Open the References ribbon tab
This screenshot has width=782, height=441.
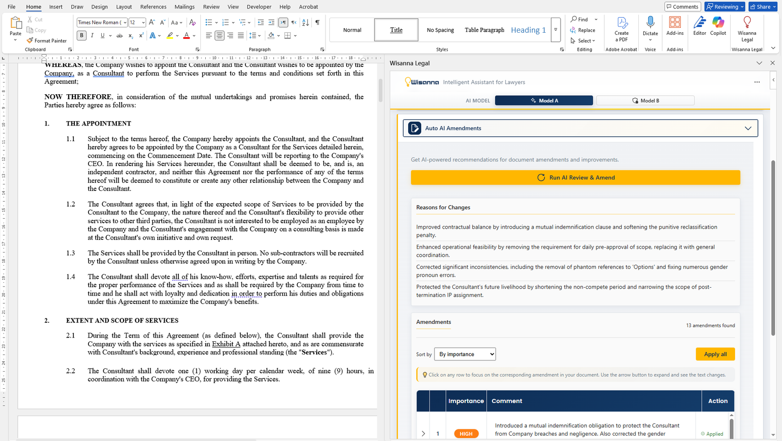pos(153,7)
